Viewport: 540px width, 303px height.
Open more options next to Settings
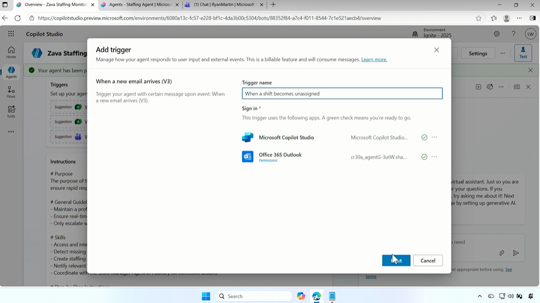pyautogui.click(x=503, y=53)
